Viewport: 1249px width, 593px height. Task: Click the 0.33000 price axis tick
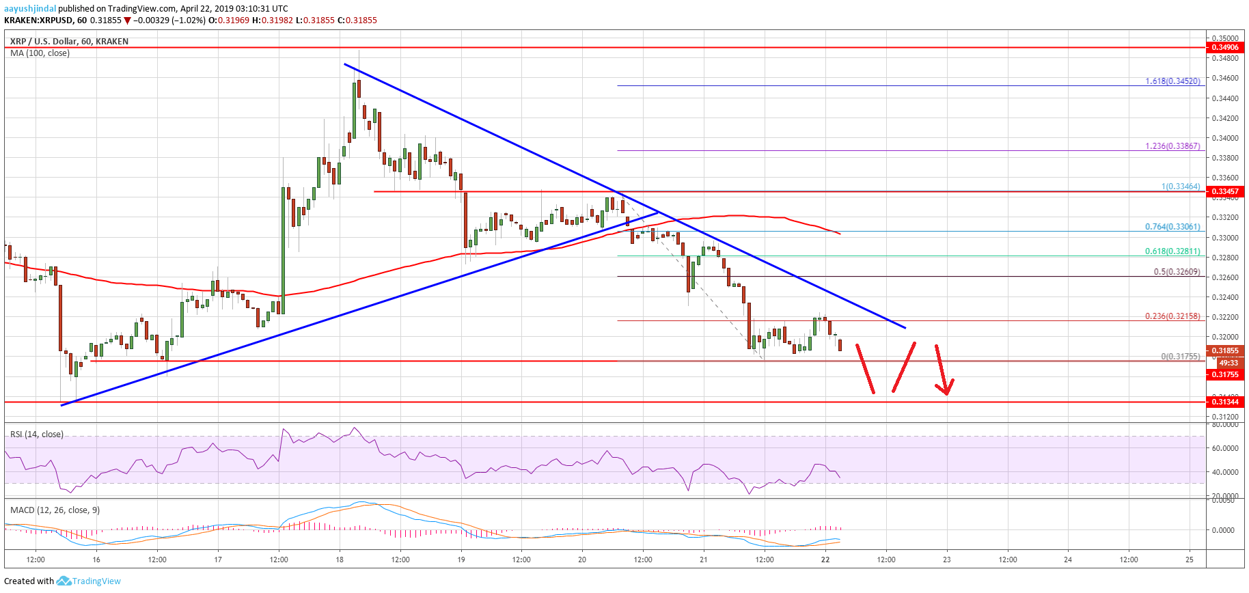(1225, 238)
